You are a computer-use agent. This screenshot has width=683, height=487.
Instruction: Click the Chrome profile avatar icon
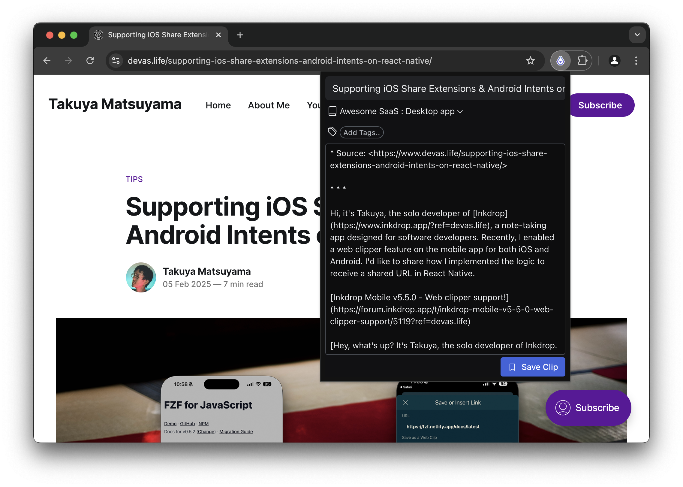tap(614, 61)
